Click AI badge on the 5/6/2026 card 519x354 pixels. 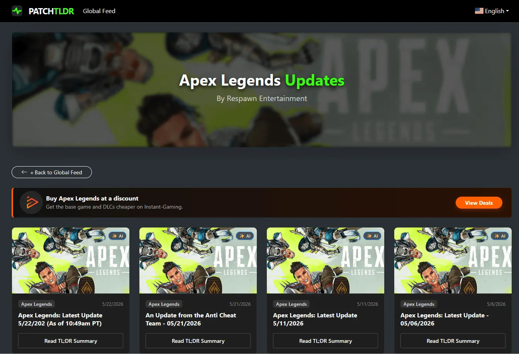500,236
